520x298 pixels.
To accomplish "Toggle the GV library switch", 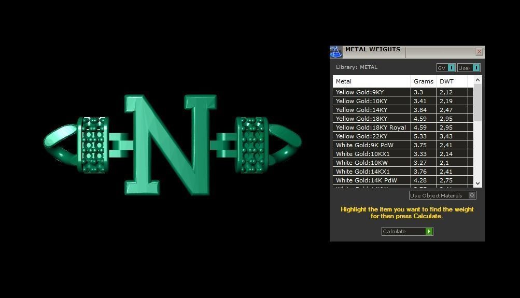I will click(446, 68).
